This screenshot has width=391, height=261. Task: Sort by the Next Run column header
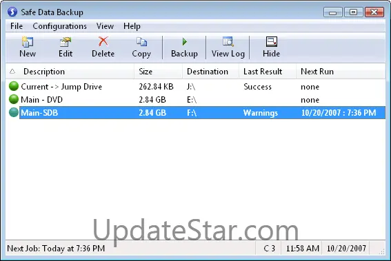[341, 72]
